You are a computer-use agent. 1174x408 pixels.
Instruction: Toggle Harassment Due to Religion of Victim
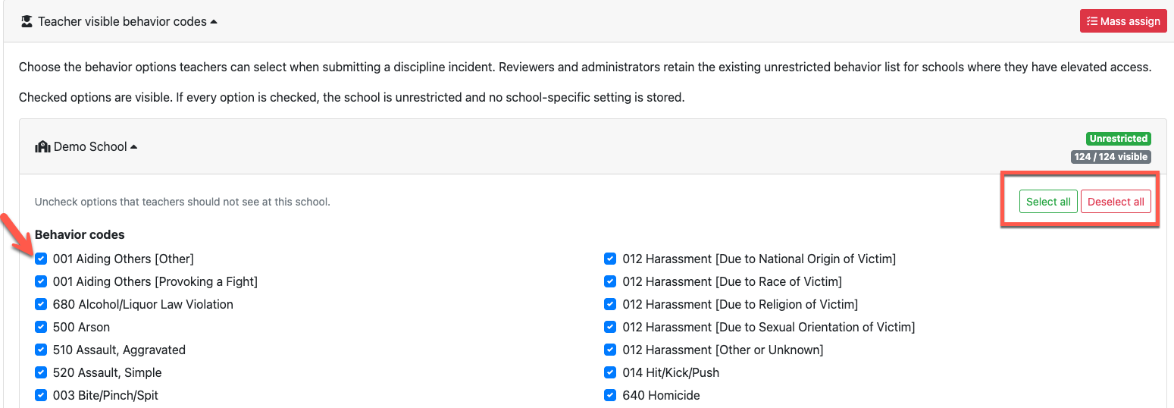click(610, 304)
